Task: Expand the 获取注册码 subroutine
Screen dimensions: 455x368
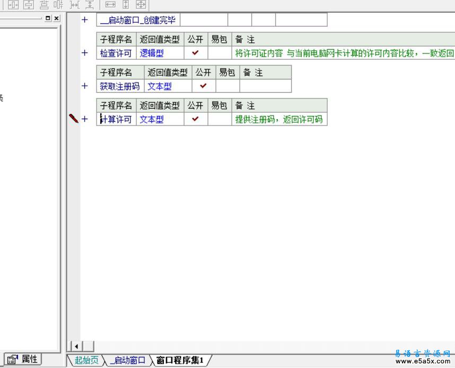Action: pyautogui.click(x=84, y=86)
